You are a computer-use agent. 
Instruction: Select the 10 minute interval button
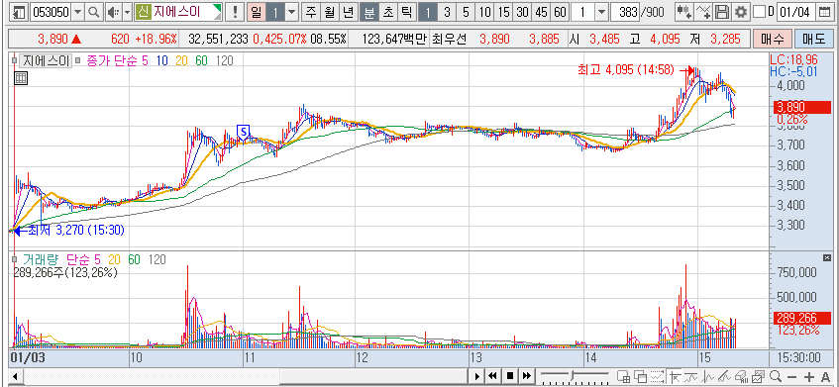(484, 12)
